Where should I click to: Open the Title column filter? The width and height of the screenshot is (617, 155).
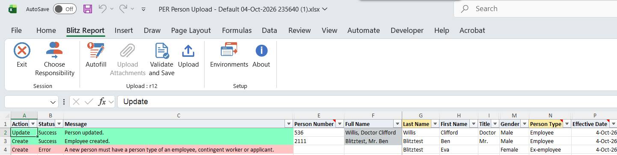(x=495, y=124)
